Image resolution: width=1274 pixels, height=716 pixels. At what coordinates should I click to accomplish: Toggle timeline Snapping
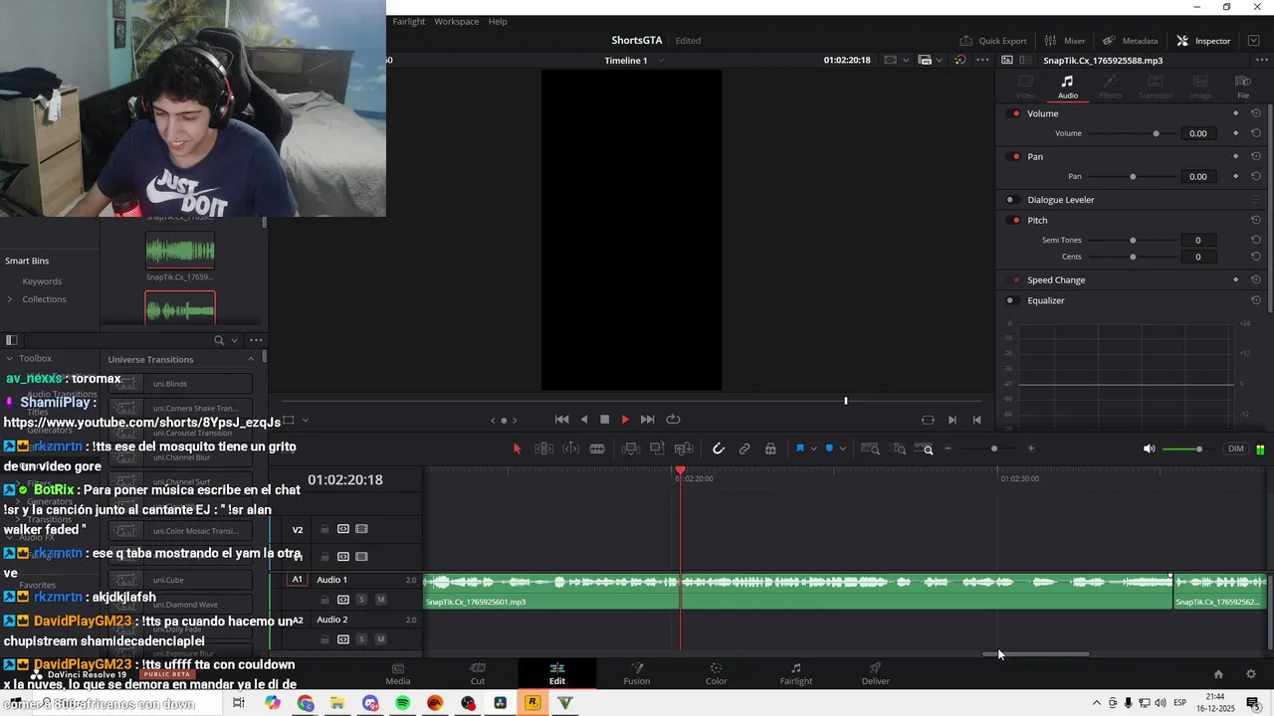(718, 449)
